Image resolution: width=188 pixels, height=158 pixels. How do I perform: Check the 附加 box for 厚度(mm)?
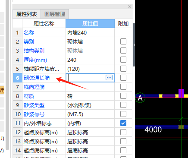click(123, 60)
